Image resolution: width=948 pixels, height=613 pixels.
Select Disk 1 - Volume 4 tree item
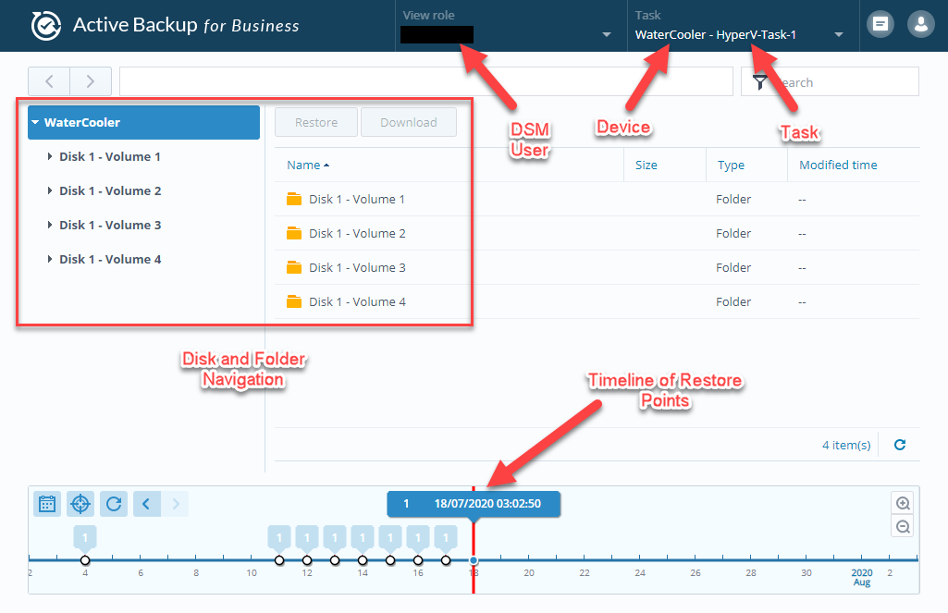click(x=110, y=259)
